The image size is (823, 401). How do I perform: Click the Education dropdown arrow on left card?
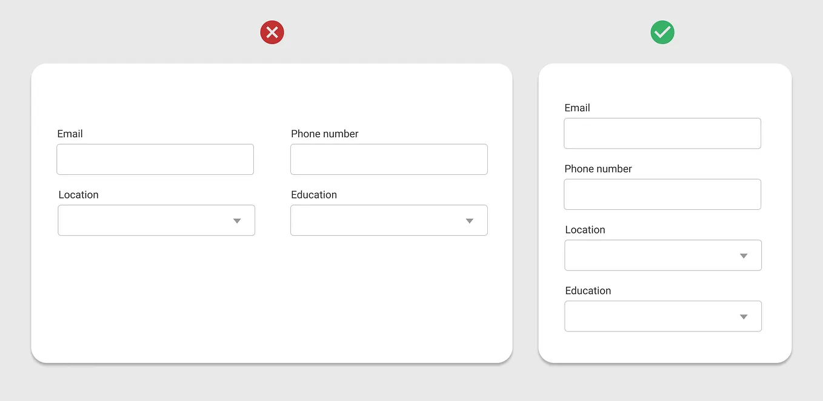pyautogui.click(x=469, y=221)
